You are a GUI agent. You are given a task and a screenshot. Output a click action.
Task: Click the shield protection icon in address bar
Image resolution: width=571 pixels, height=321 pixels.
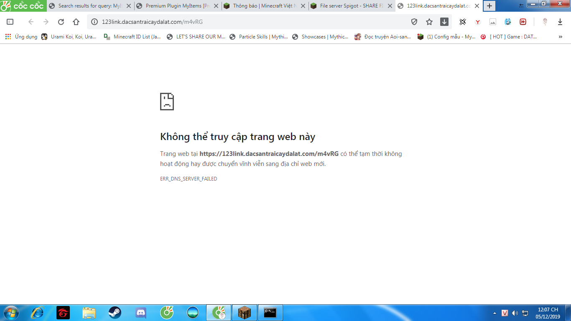(414, 22)
